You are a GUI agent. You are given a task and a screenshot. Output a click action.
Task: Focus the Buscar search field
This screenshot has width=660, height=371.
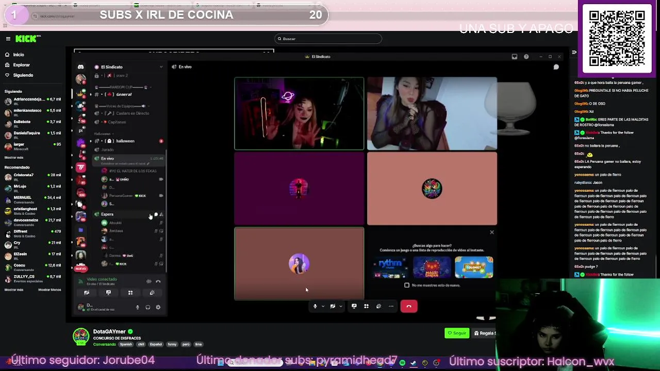click(x=328, y=39)
